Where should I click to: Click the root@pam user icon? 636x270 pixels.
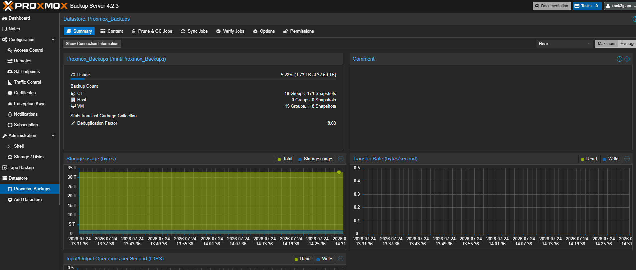pos(608,6)
